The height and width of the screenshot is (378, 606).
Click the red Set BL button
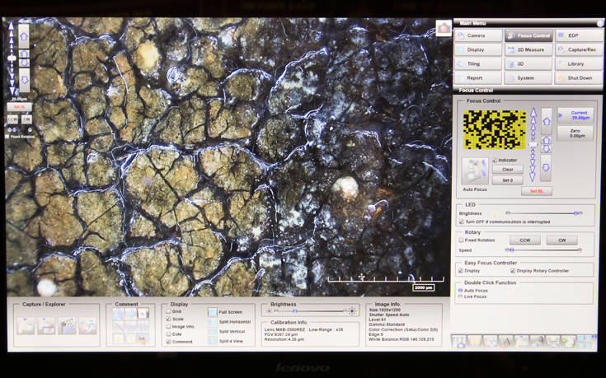click(x=536, y=191)
